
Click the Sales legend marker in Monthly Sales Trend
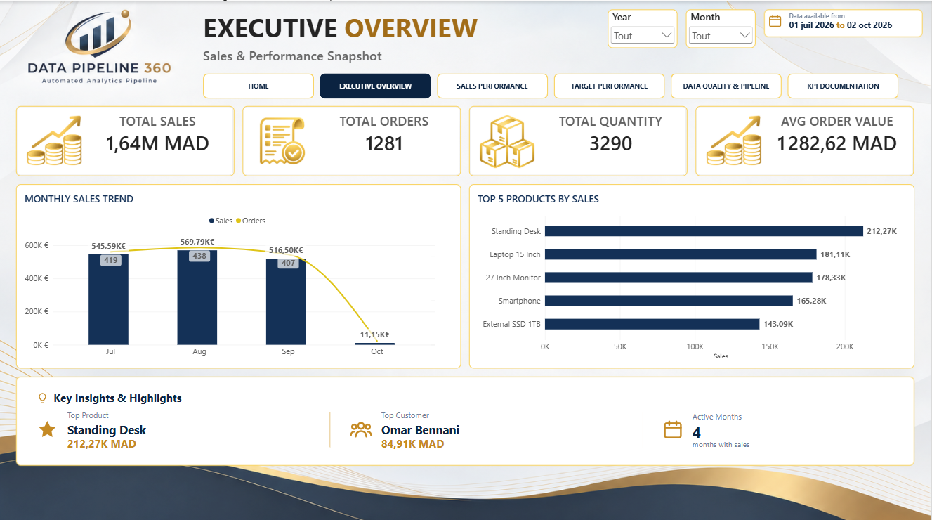(211, 221)
